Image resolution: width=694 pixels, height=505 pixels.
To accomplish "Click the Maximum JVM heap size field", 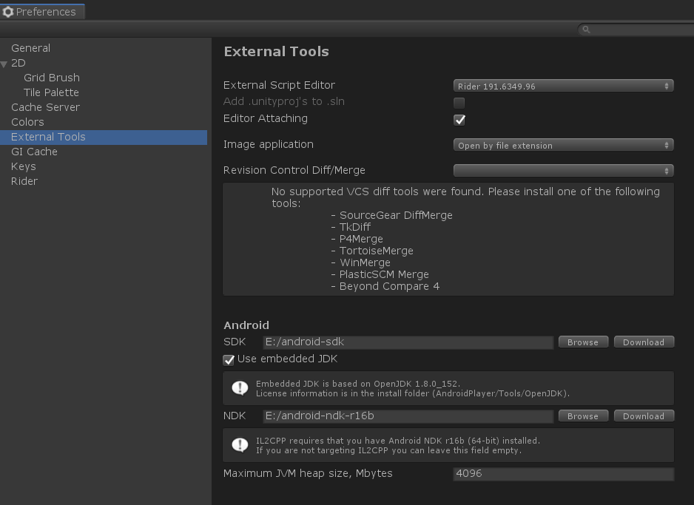I will 564,473.
